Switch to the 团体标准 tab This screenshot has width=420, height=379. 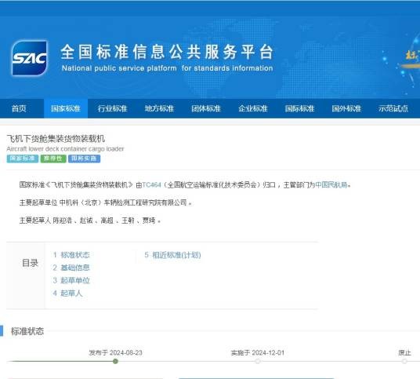(206, 108)
